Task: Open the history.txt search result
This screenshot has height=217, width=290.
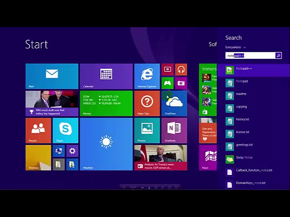Action: (x=253, y=121)
